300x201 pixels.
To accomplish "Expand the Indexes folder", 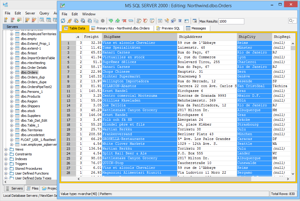I will click(x=6, y=159).
